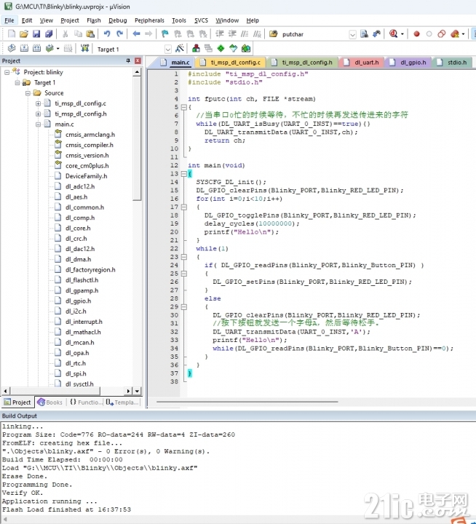Insert breakpoint with red circle icon
This screenshot has width=476, height=524.
[416, 33]
